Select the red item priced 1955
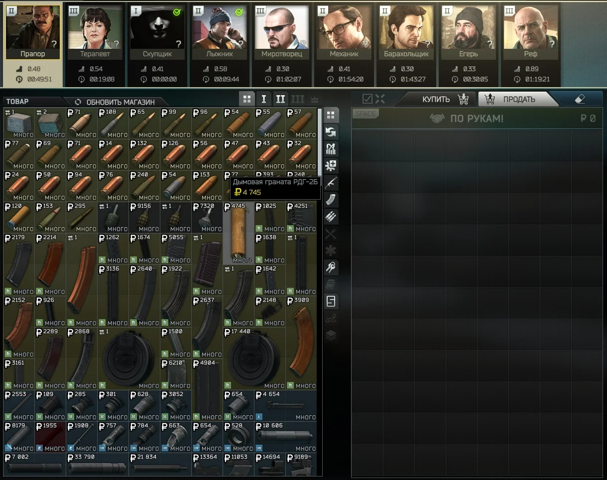Screen dimensions: 607x480 coord(50,437)
